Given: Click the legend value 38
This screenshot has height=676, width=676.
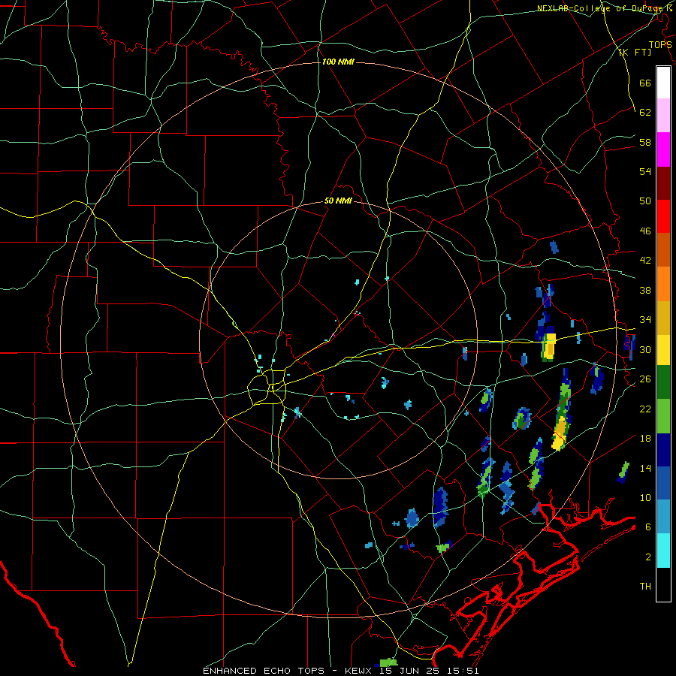Looking at the screenshot, I should (x=645, y=291).
